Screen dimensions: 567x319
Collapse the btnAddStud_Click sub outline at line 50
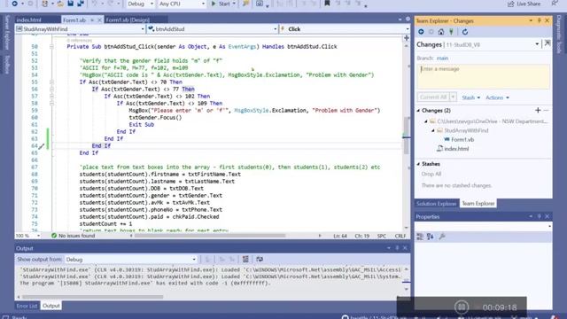pyautogui.click(x=51, y=47)
